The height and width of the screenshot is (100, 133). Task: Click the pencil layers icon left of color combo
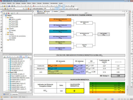5,8
